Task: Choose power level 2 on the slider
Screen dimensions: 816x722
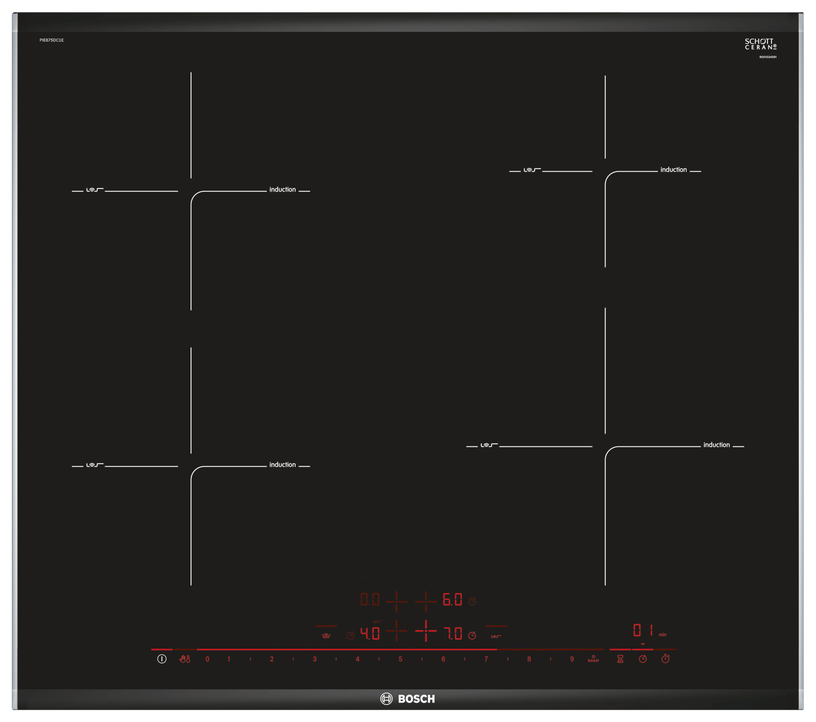Action: (272, 659)
